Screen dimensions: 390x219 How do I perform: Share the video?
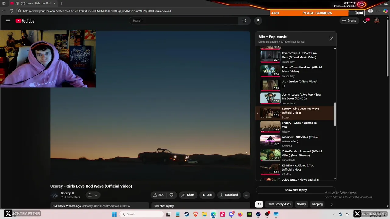(x=188, y=195)
